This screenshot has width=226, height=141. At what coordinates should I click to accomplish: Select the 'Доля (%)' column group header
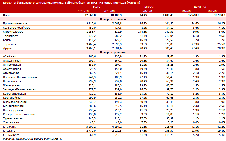(200, 7)
